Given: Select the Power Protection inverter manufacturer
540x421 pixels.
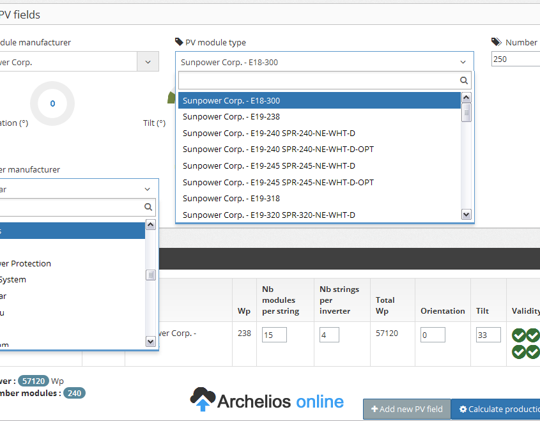Looking at the screenshot, I should pos(72,263).
